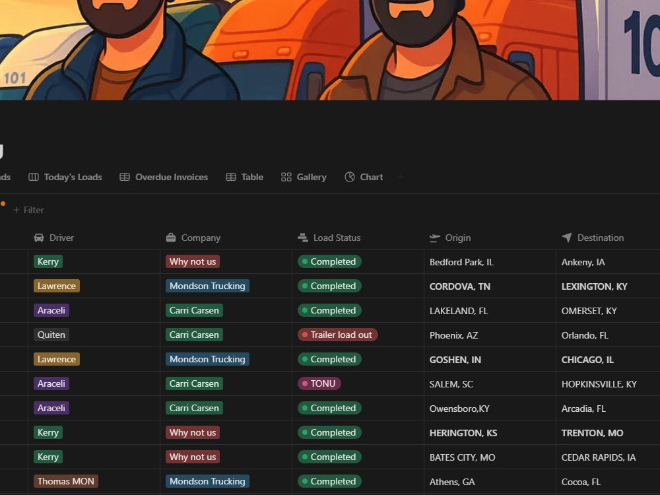Click the Bedford Park, IL origin cell
Screen dimensions: 660x495
pos(490,262)
